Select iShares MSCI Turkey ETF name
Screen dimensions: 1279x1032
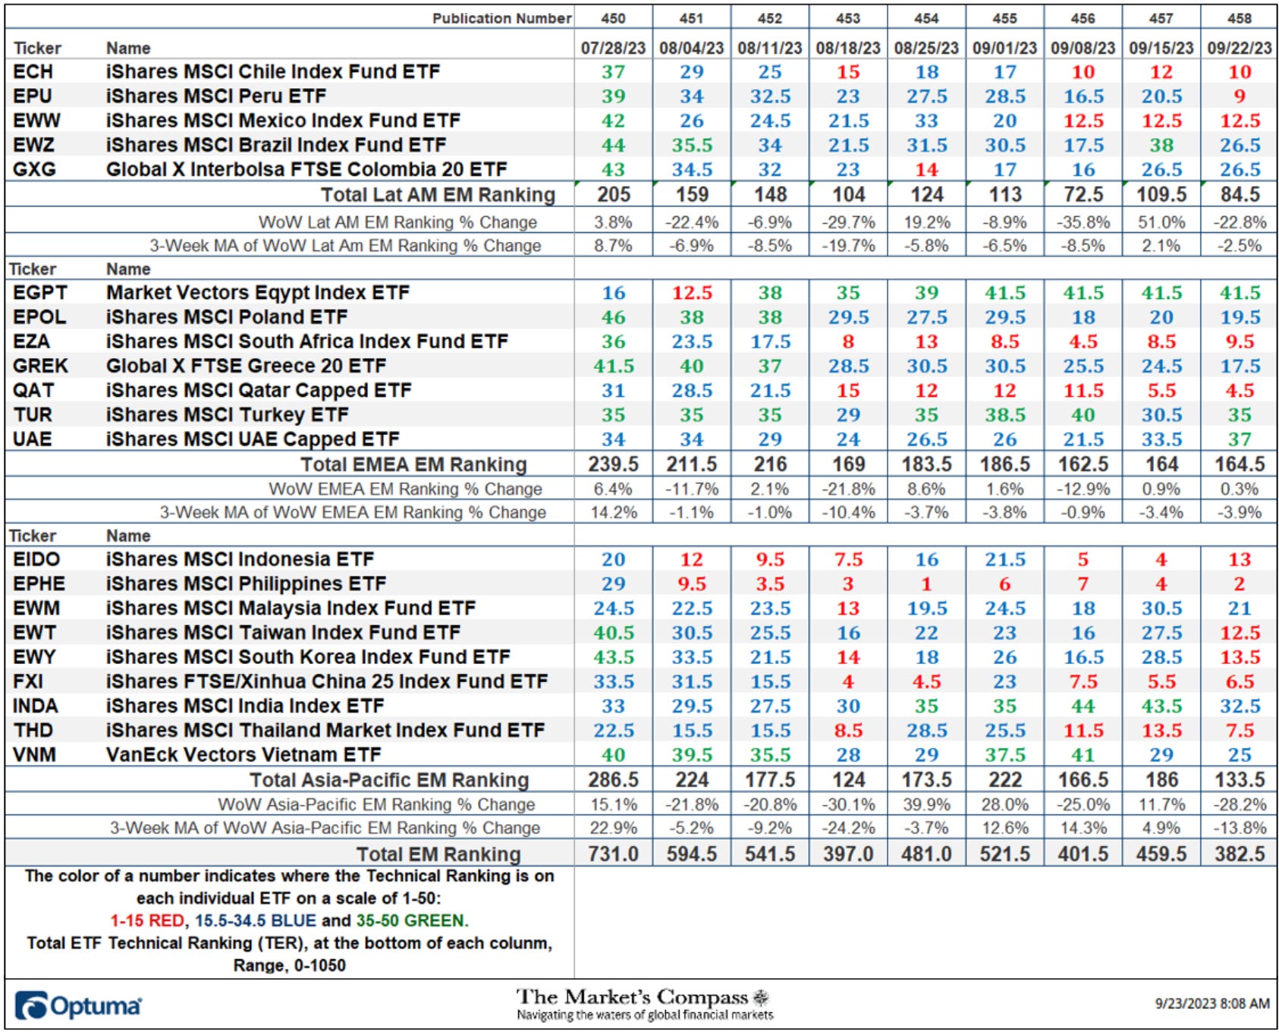tap(228, 414)
